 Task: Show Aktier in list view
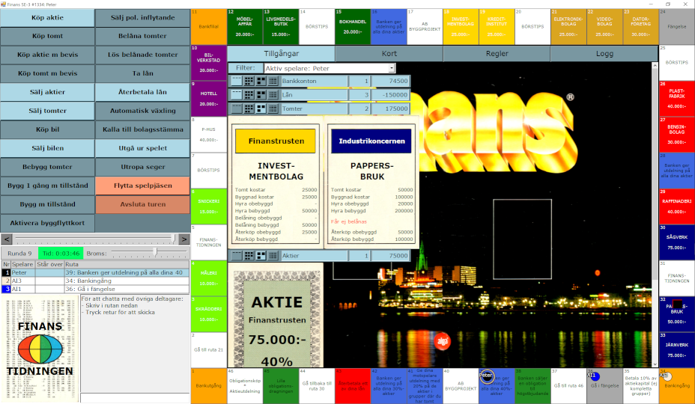point(273,256)
